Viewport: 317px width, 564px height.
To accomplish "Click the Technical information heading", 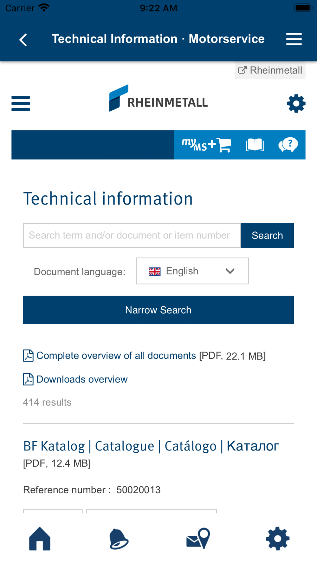I will 108,199.
